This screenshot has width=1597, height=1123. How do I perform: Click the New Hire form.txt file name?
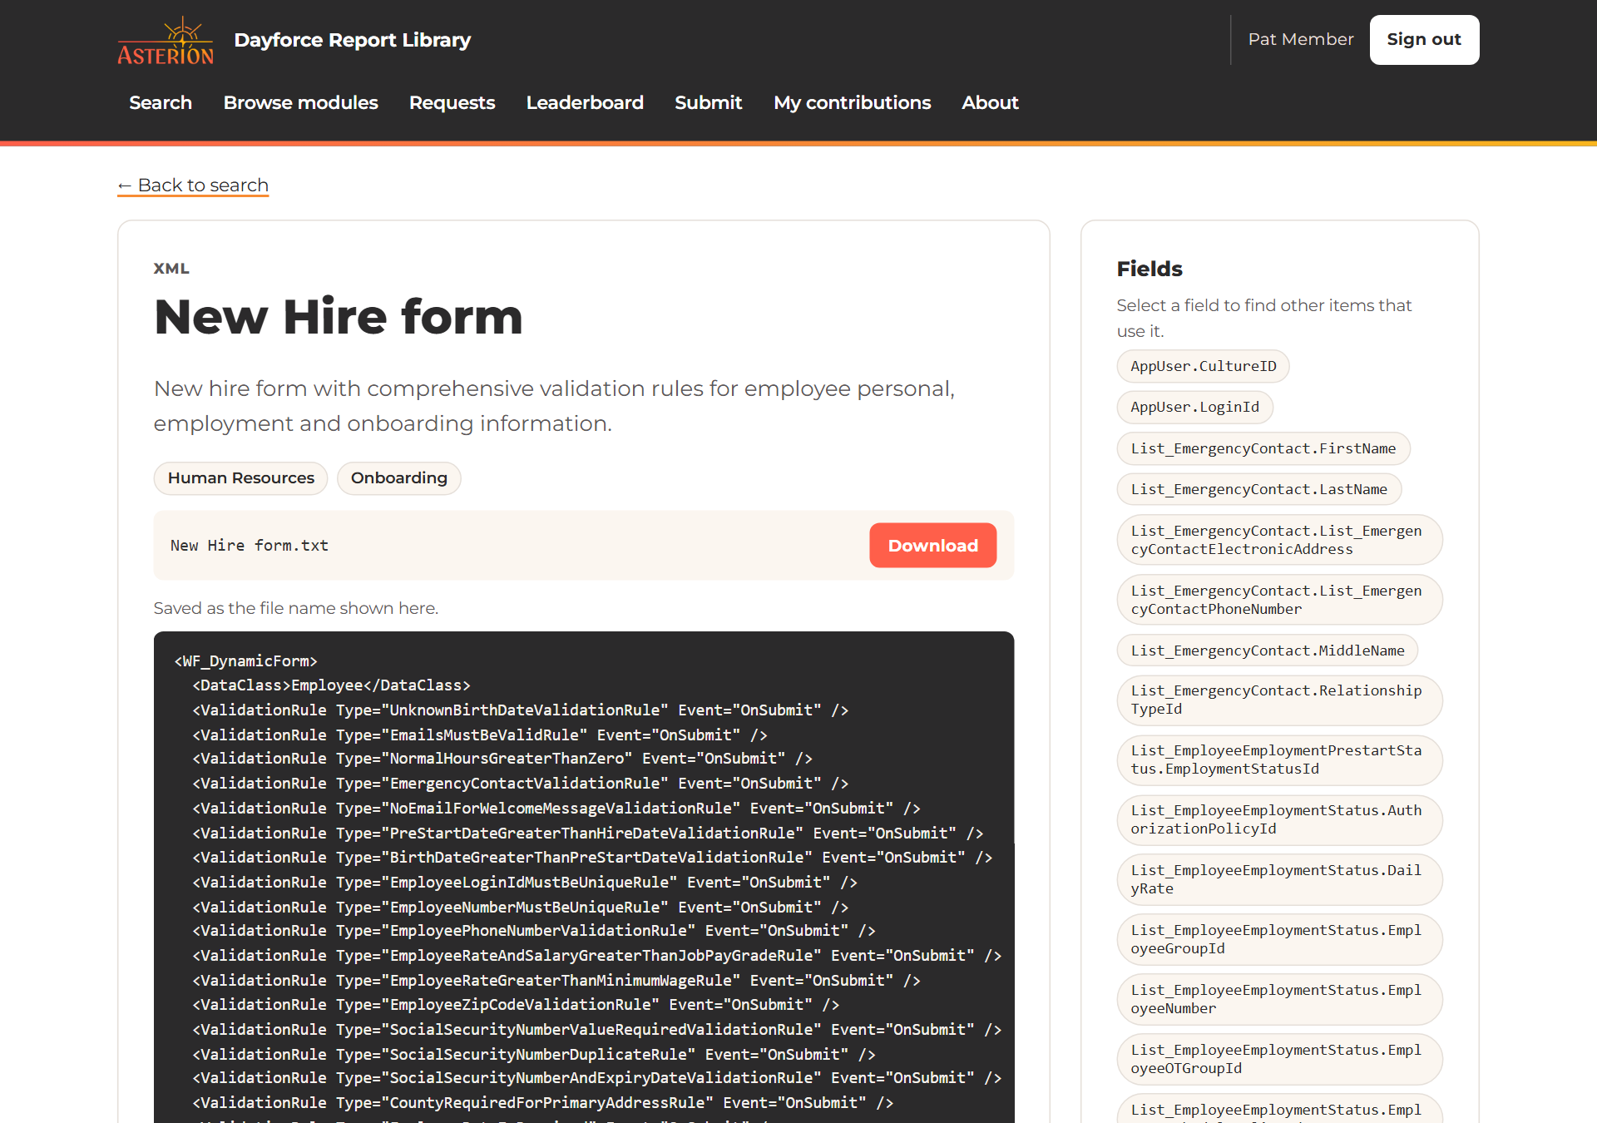[250, 546]
